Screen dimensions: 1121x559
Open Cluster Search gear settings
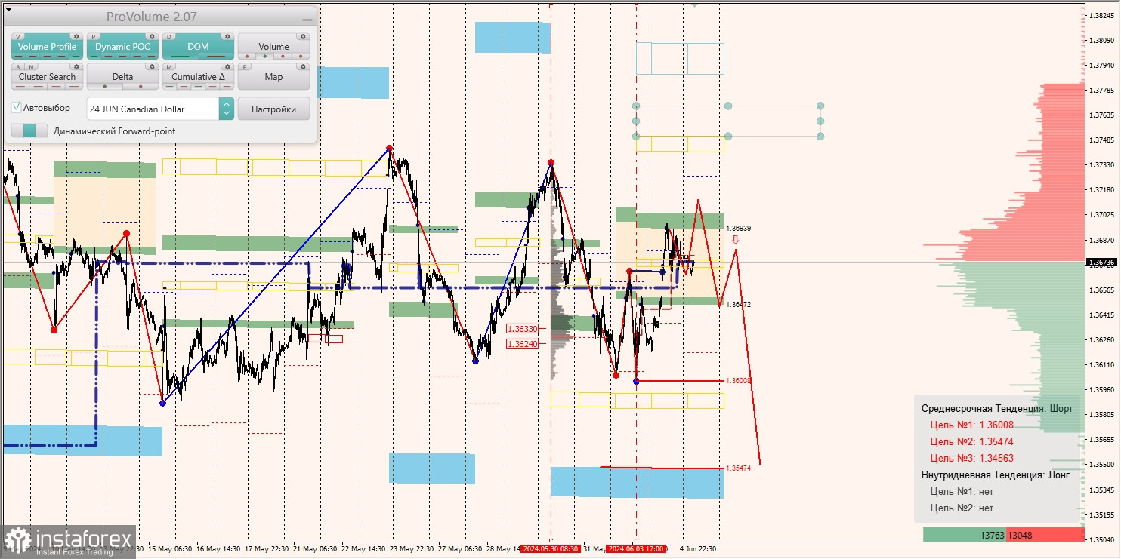click(76, 66)
